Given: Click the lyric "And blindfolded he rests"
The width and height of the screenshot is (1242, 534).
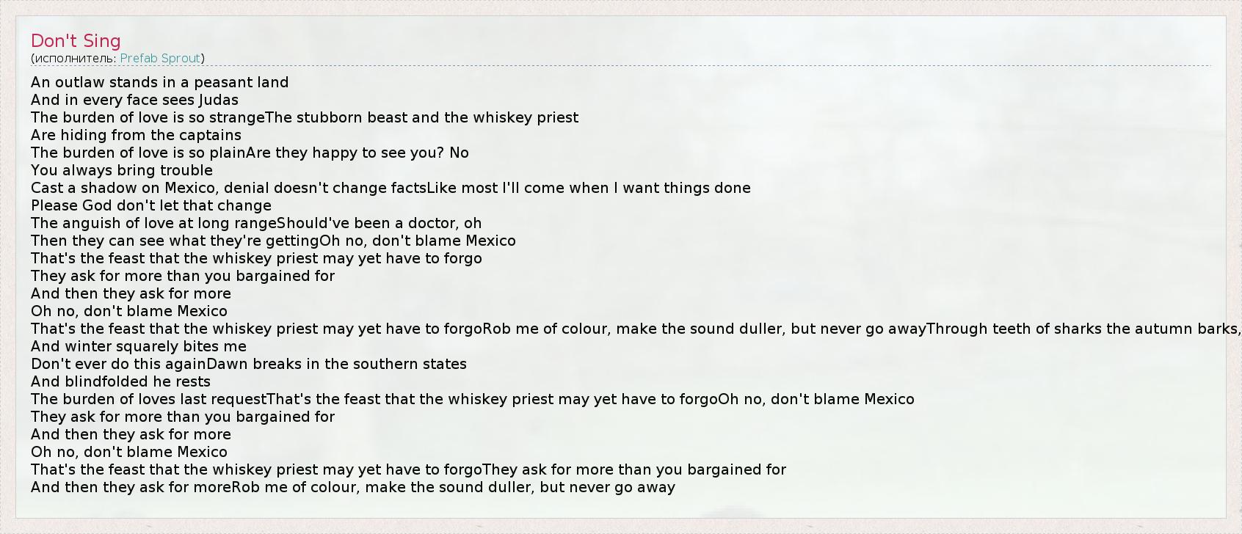Looking at the screenshot, I should pos(120,381).
